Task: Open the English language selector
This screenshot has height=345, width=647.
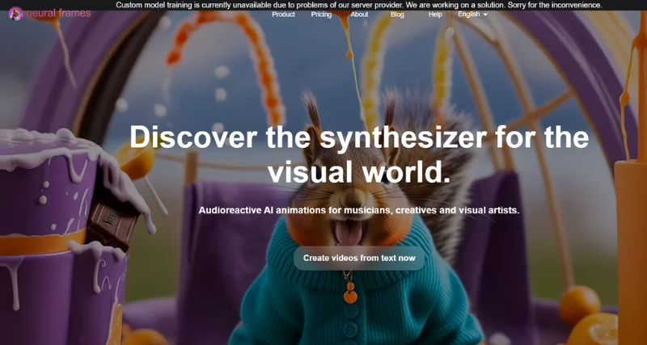Action: coord(469,15)
